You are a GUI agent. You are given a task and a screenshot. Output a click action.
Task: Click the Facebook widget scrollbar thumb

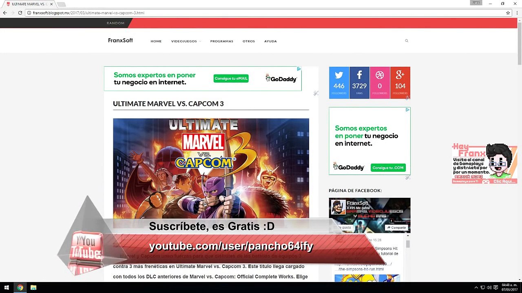(407, 244)
